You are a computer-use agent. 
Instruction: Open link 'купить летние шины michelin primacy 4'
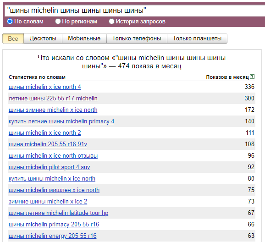(61, 121)
